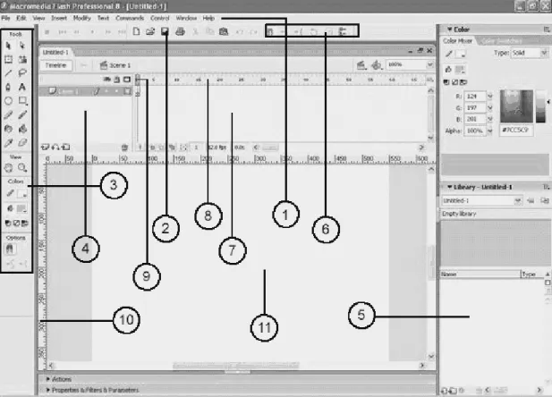Open the B value slider arrow
552x397 pixels.
tap(489, 119)
